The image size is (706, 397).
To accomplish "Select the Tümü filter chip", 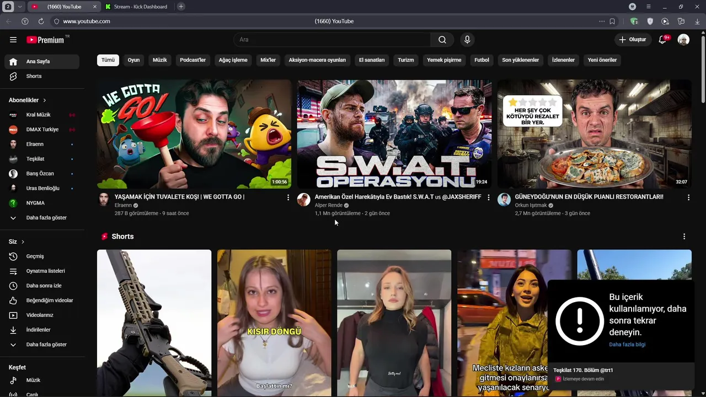I will (108, 60).
